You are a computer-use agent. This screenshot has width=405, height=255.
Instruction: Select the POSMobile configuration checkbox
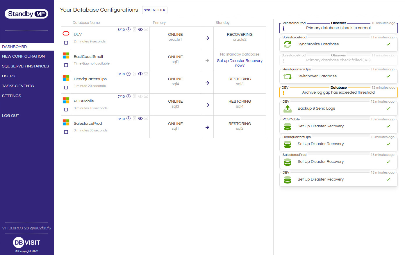point(66,110)
